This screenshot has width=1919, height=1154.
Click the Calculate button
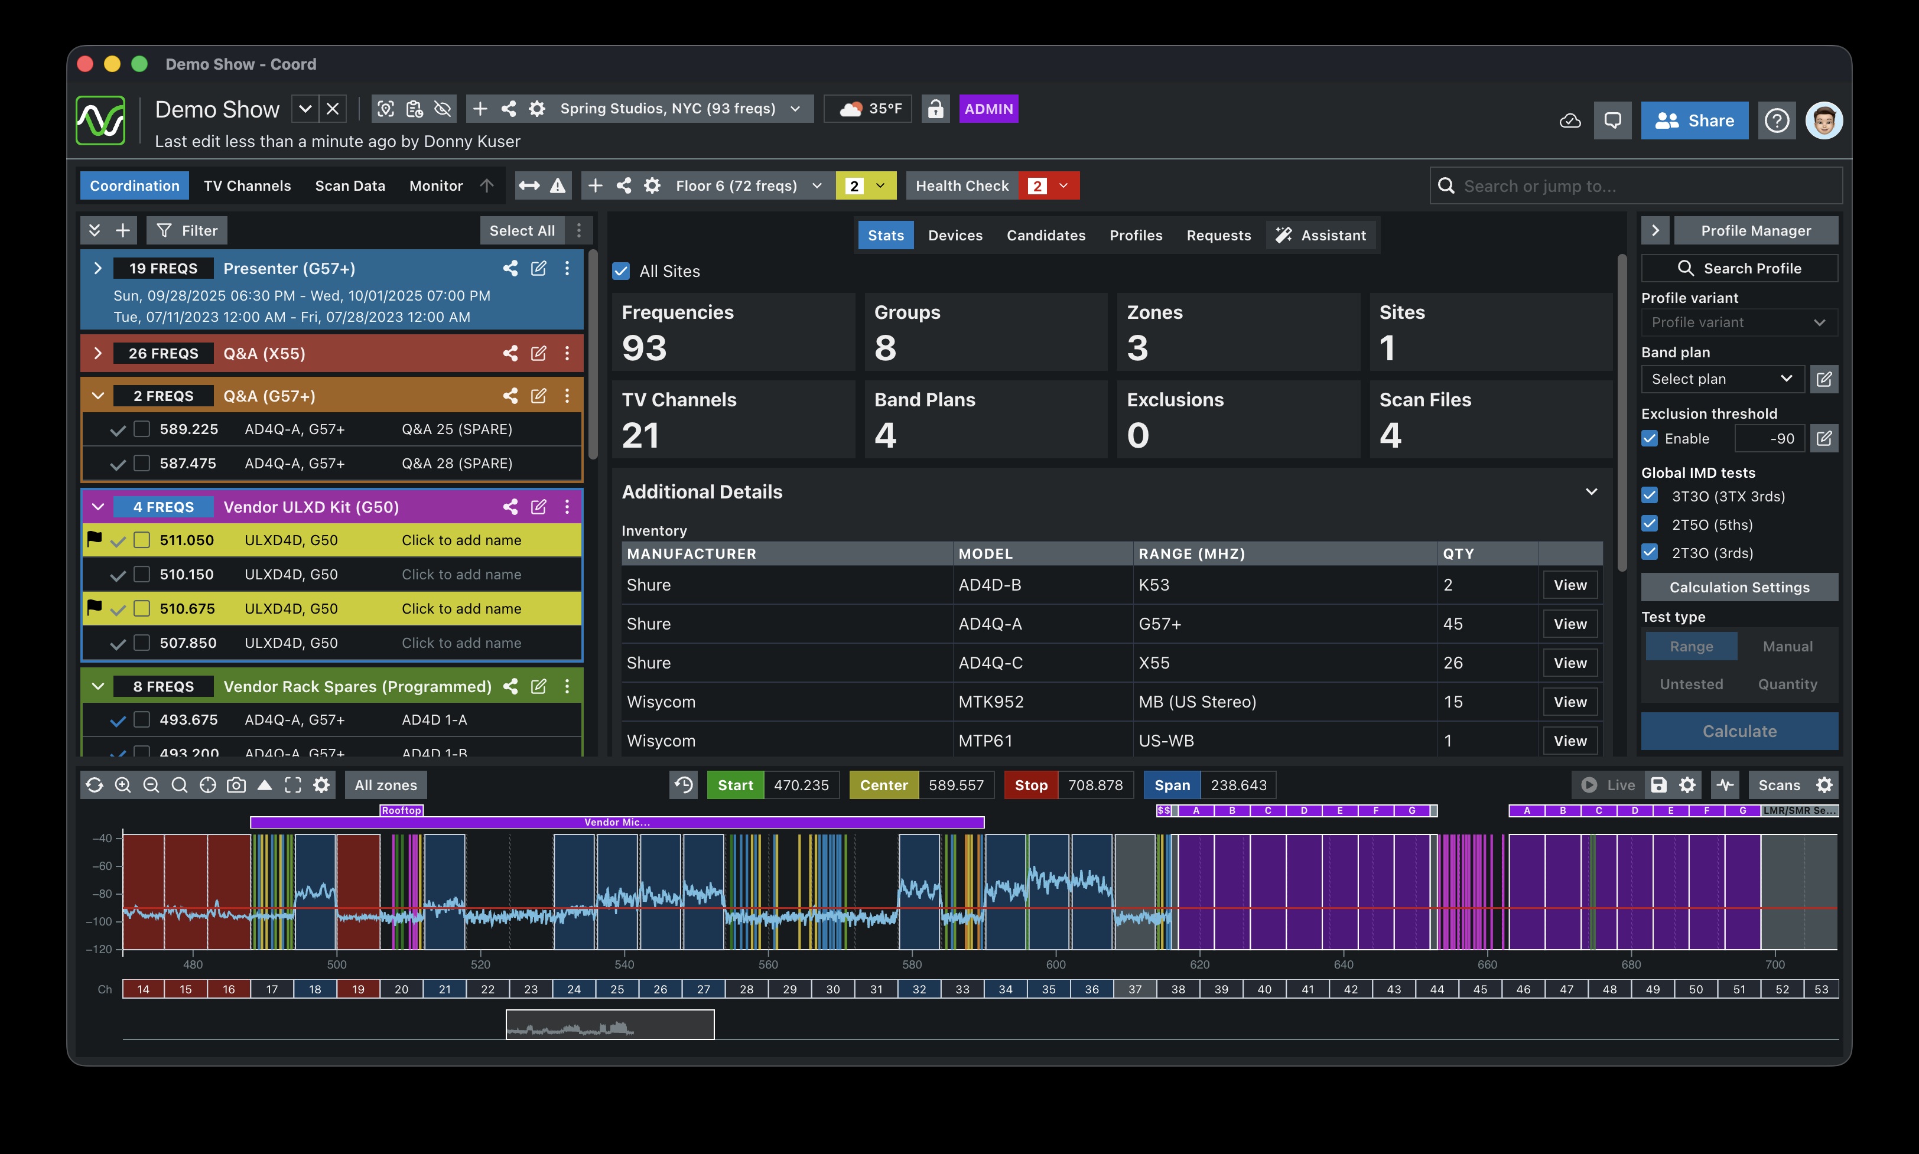tap(1739, 731)
